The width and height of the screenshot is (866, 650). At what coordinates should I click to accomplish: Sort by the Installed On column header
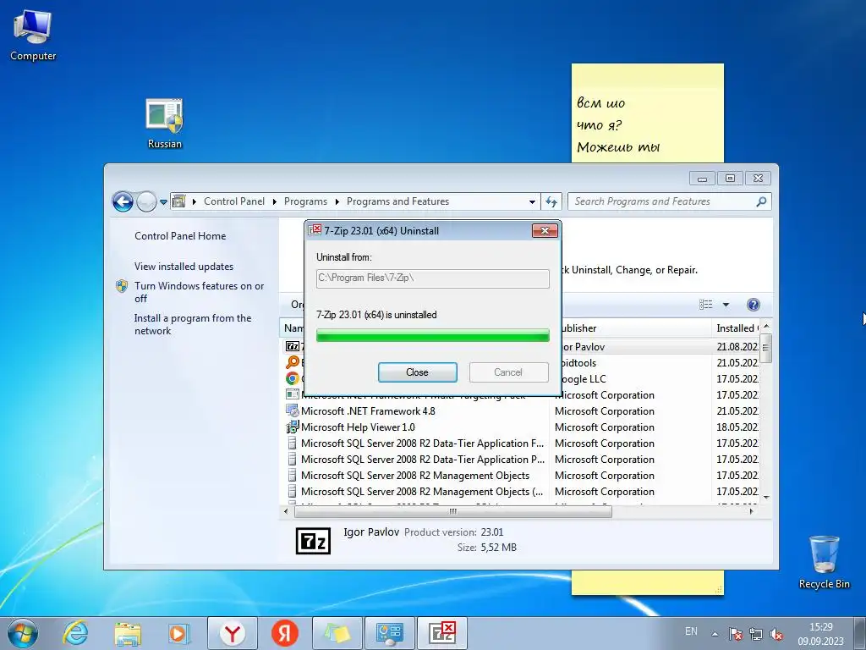click(x=735, y=328)
